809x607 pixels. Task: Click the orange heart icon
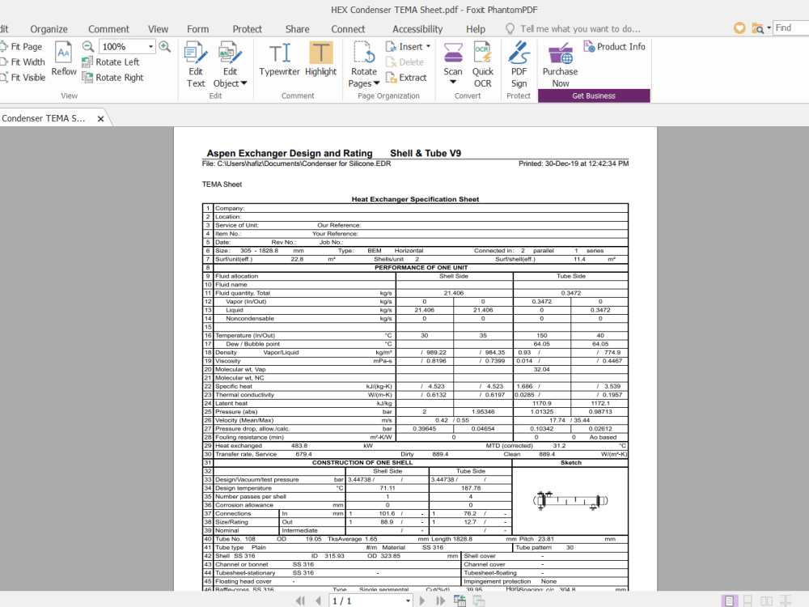[x=739, y=28]
